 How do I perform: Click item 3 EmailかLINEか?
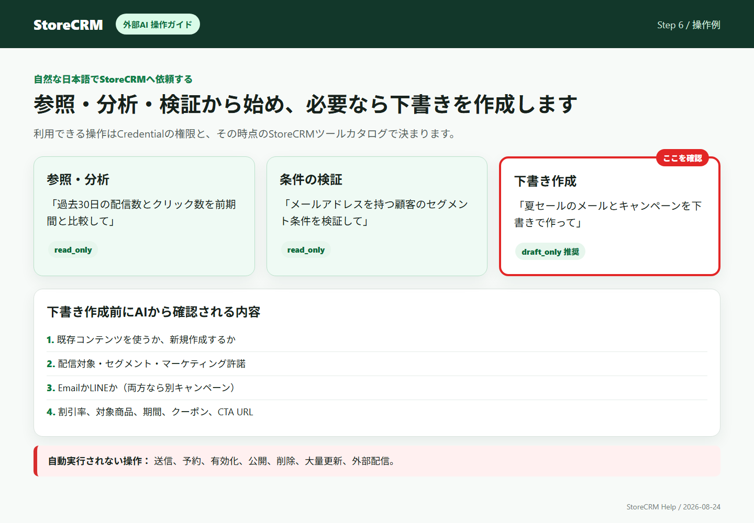[x=377, y=388]
